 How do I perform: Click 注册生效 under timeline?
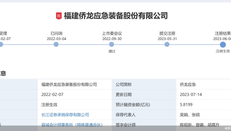(x=223, y=51)
